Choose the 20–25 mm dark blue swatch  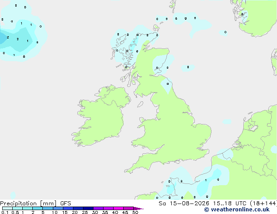(78, 208)
